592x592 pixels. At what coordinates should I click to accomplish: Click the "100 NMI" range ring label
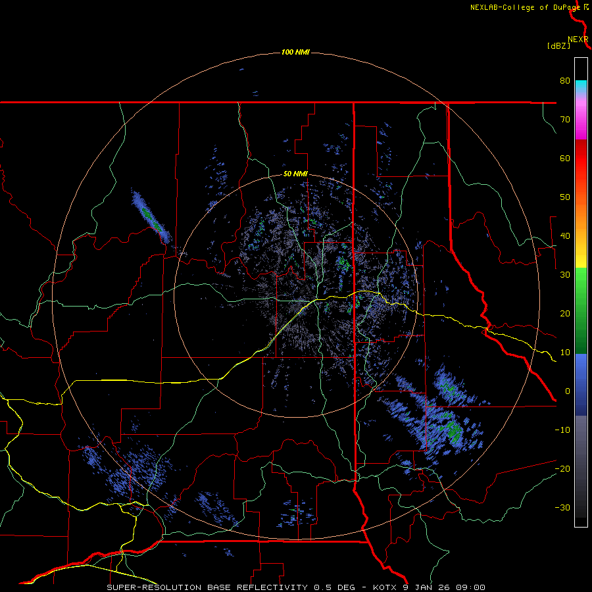click(295, 52)
